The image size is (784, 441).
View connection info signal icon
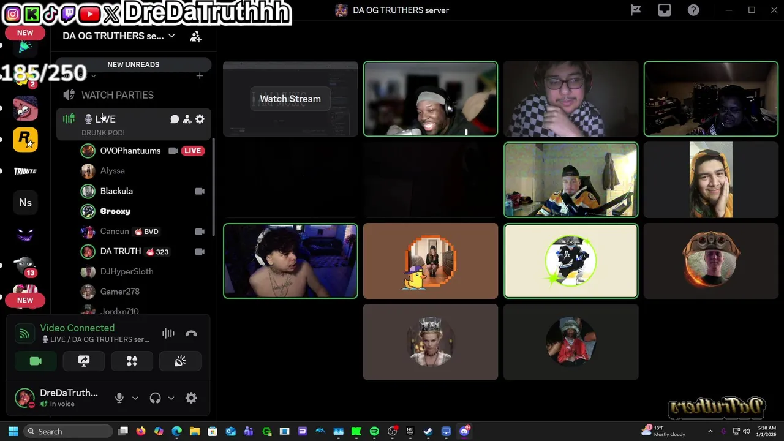tap(24, 334)
